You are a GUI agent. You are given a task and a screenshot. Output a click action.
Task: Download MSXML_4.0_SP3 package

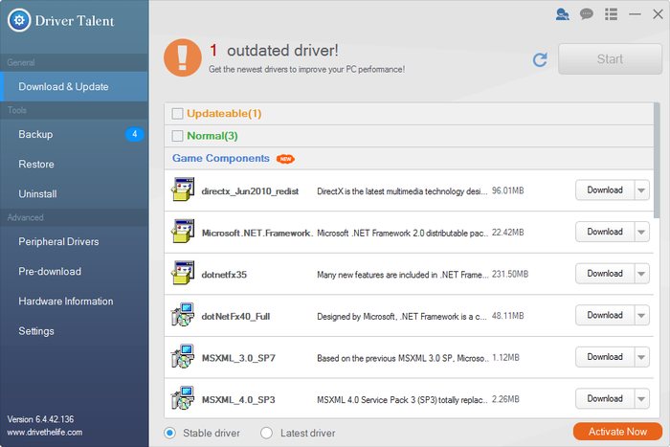coord(605,399)
